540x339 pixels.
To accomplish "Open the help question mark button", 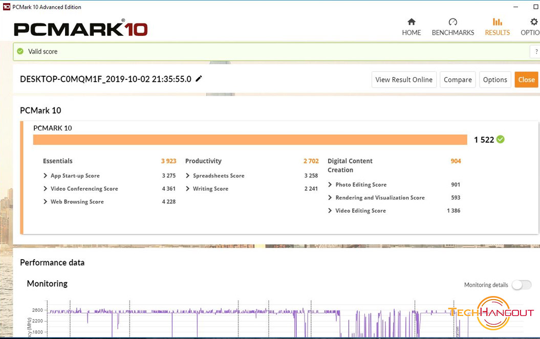I will [x=536, y=52].
